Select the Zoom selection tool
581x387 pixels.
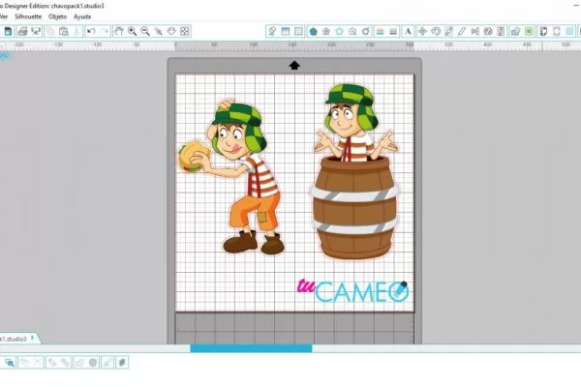point(159,31)
